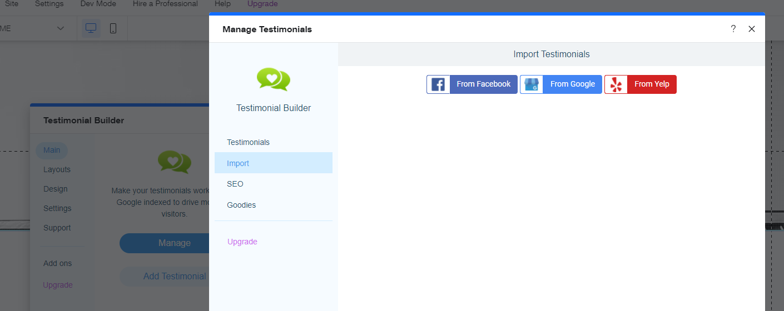The image size is (784, 311).
Task: Open the Testimonials section in sidebar
Action: pos(274,142)
